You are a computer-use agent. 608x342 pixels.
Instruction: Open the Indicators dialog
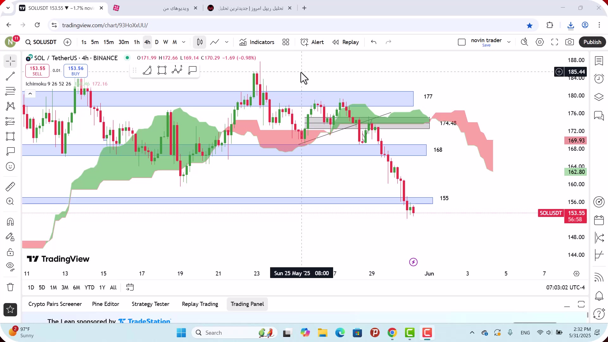coord(257,42)
